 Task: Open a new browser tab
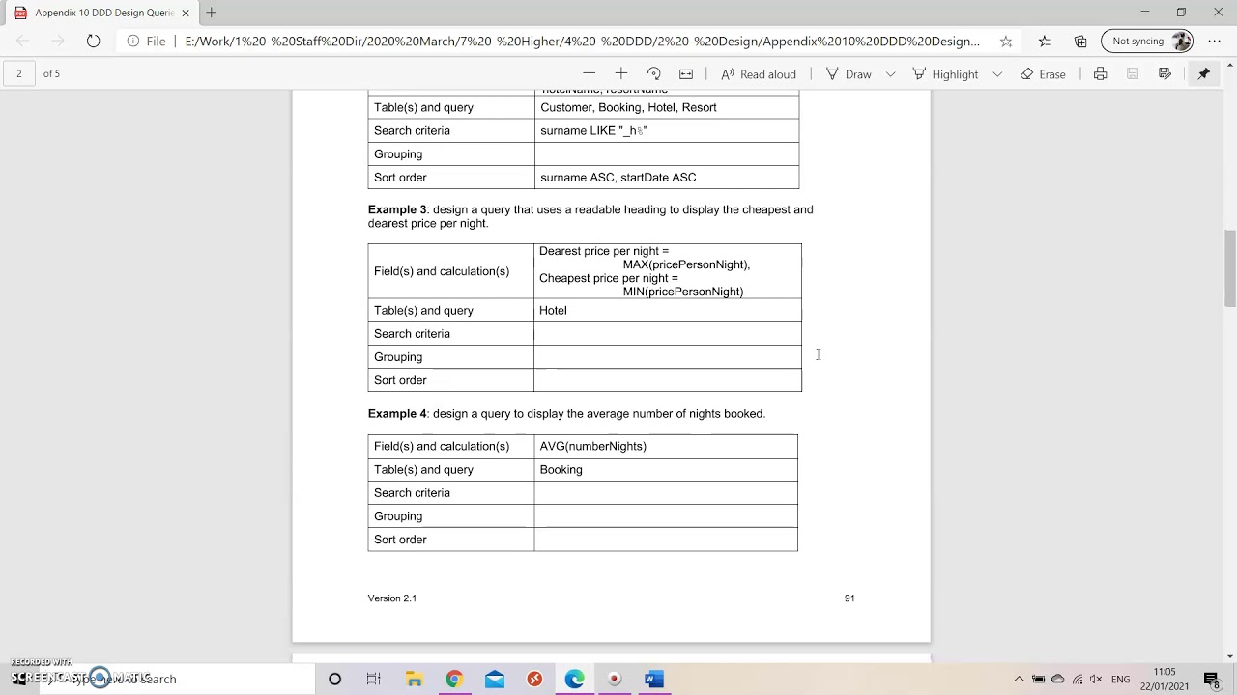coord(211,13)
